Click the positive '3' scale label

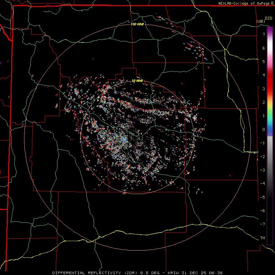[x=264, y=89]
